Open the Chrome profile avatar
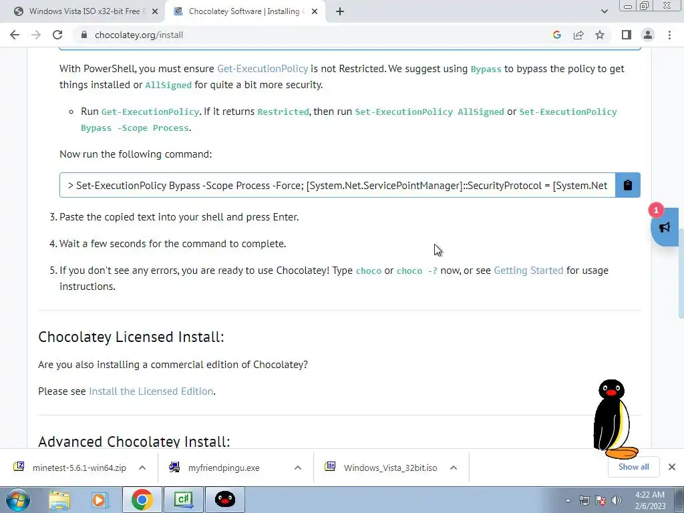The height and width of the screenshot is (513, 684). [x=648, y=35]
